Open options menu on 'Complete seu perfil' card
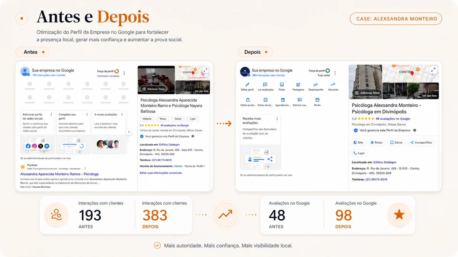Screen dimensions: 458x257 coord(87,115)
